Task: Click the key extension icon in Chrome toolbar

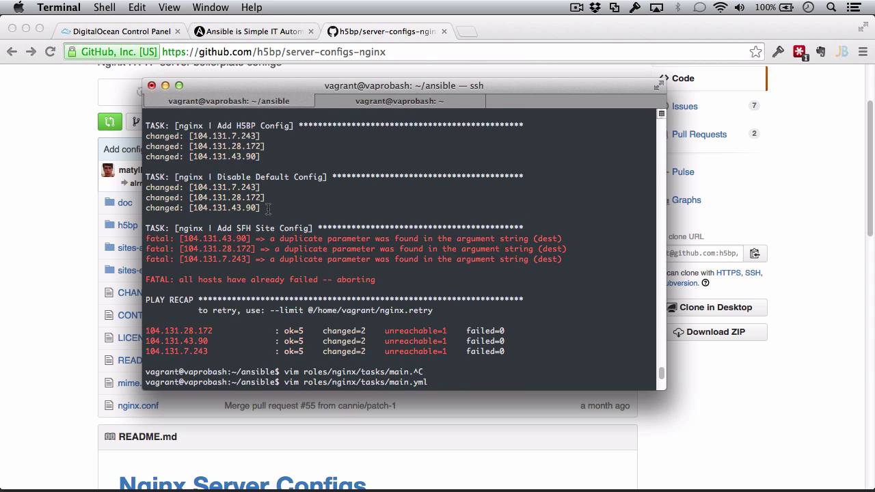Action: click(x=778, y=52)
